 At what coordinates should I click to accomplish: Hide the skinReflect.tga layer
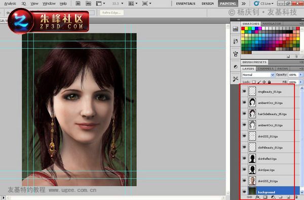coord(244,158)
